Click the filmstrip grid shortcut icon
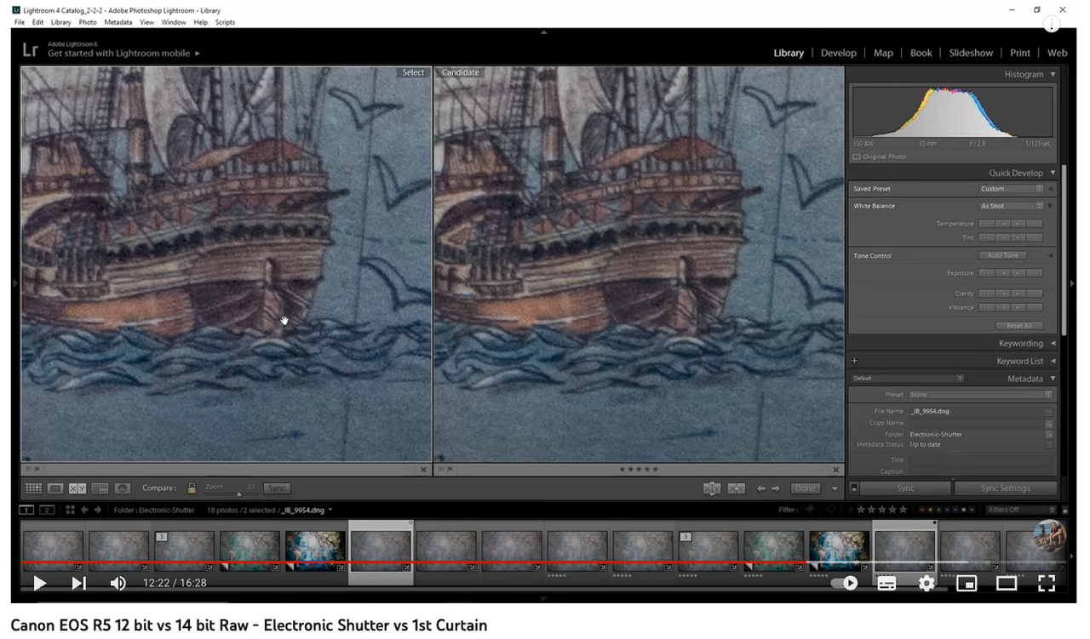The height and width of the screenshot is (639, 1090). coord(70,510)
